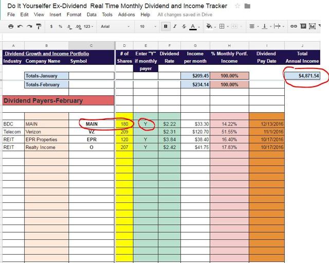329x263 pixels.
Task: Click the $3.84 dividend rate cell
Action: [169, 139]
